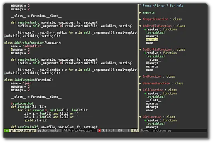Viewport: 213px width, 143px height.
Task: Click the 'p/functions.py' filename in the statusline
Action: (x=23, y=131)
